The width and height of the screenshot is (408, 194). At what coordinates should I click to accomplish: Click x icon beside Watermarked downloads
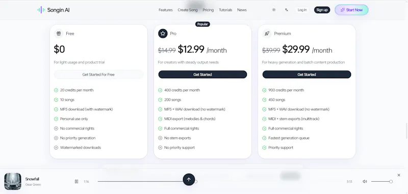coord(56,148)
